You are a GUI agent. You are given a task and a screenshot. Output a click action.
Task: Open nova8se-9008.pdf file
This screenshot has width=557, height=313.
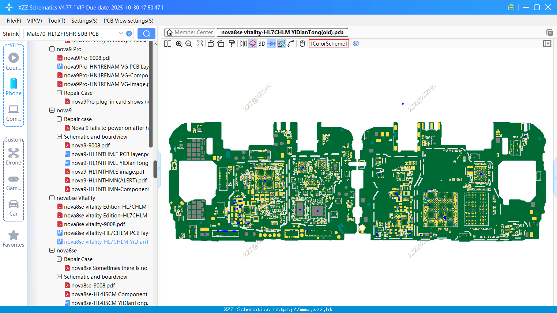point(93,285)
